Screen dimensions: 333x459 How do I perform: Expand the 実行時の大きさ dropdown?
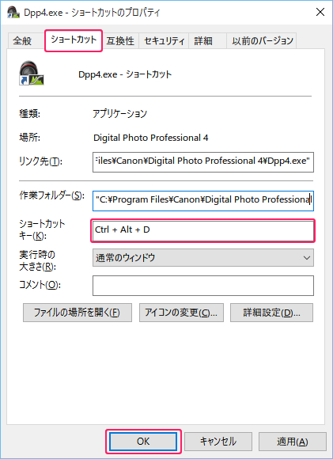point(203,258)
